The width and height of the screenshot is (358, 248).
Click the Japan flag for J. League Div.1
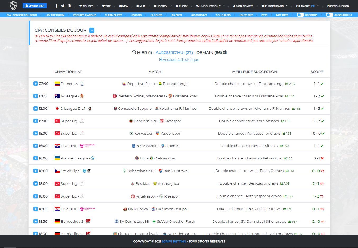click(x=57, y=108)
